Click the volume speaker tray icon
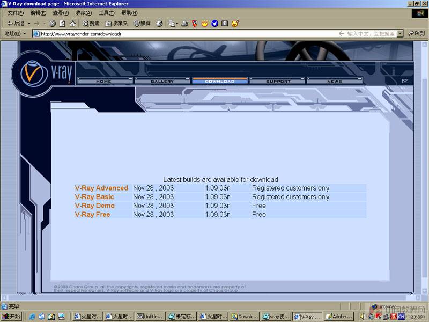The height and width of the screenshot is (322, 429). pyautogui.click(x=363, y=317)
